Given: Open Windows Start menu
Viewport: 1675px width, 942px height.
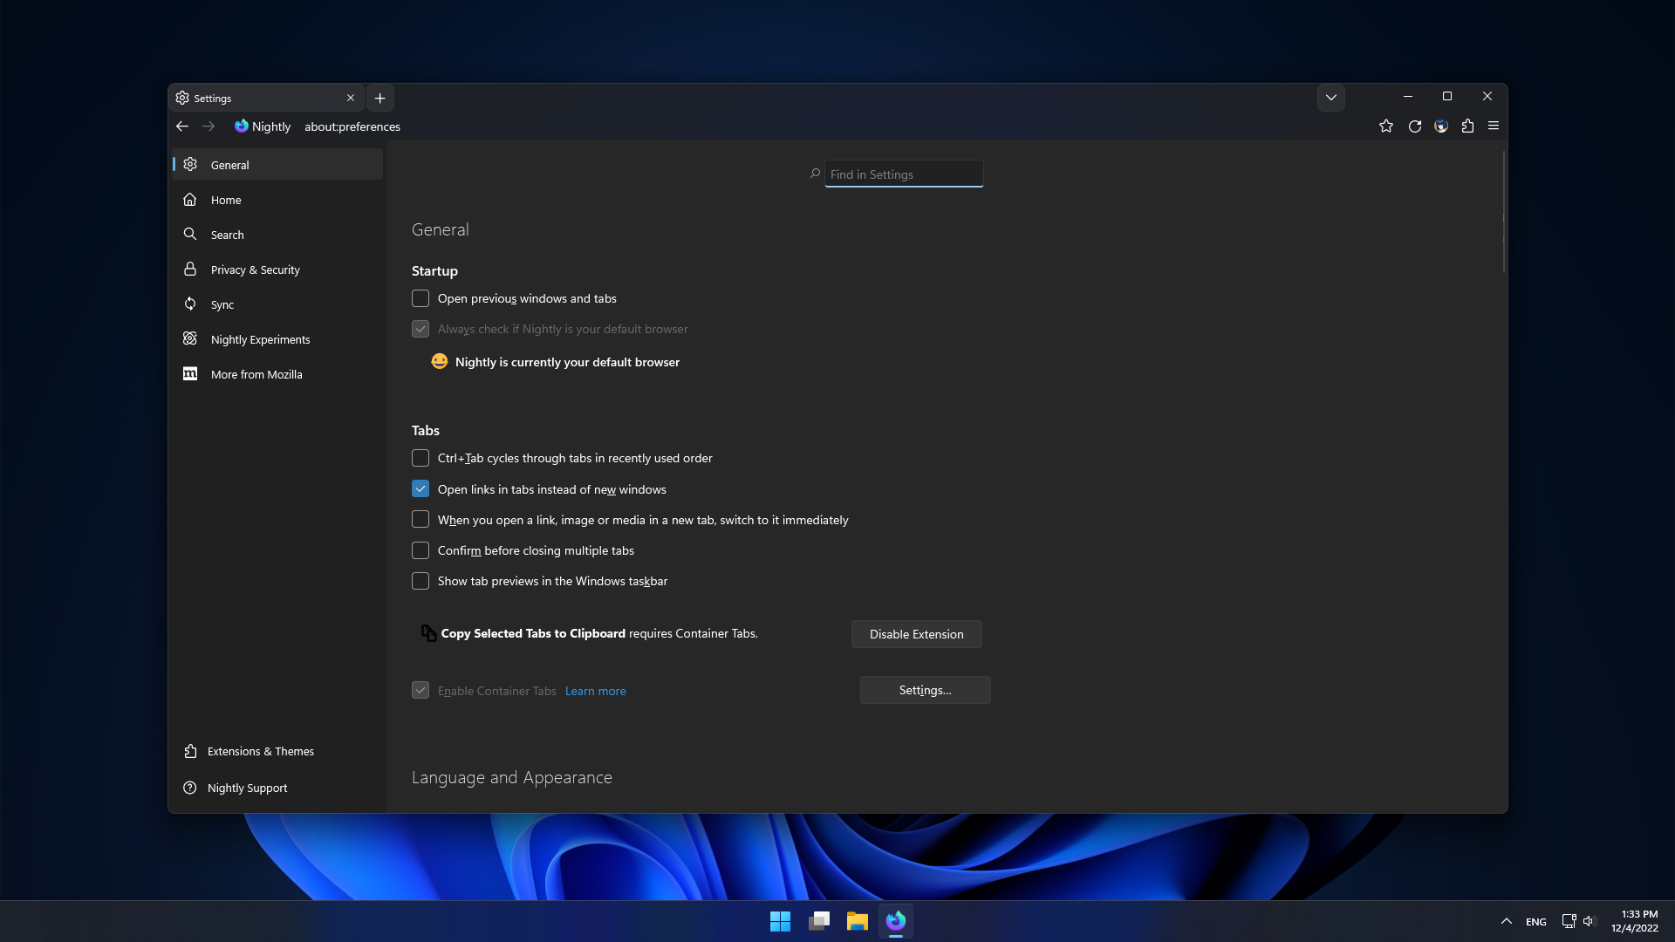Looking at the screenshot, I should (780, 921).
